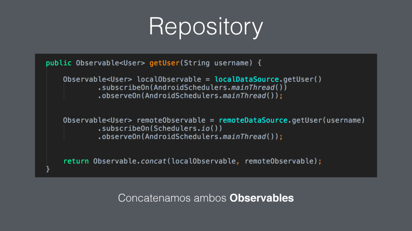Click Concatenamos ambos caption text
Viewport: 412px width, 231px height.
172,198
